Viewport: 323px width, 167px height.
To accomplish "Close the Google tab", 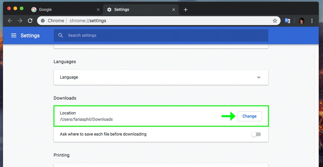I will [98, 10].
